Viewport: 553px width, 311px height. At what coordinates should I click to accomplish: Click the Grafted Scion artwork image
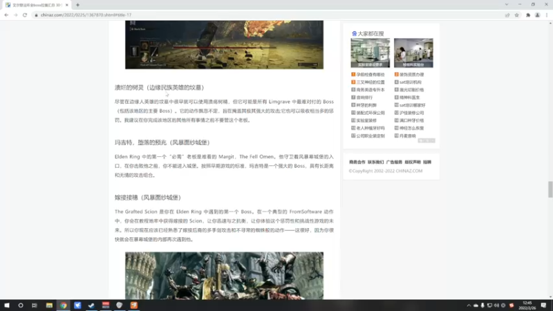[224, 276]
